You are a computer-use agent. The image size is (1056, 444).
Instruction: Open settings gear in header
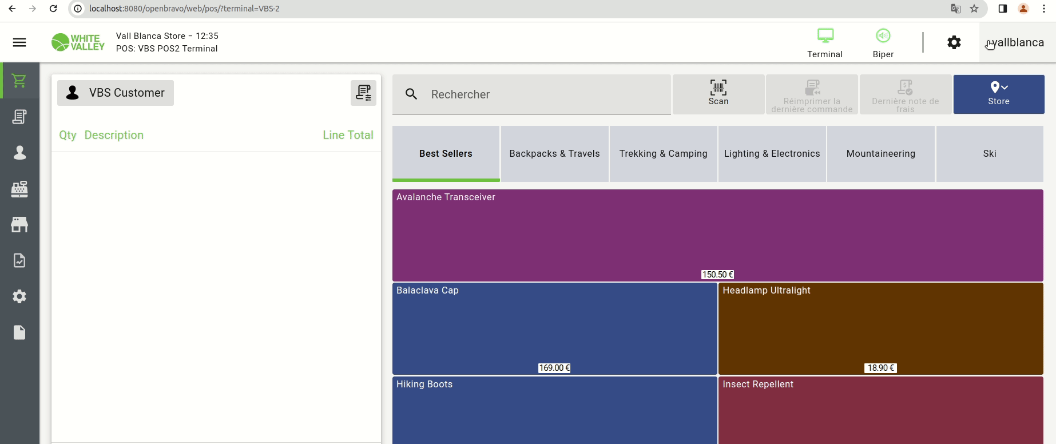(x=954, y=42)
